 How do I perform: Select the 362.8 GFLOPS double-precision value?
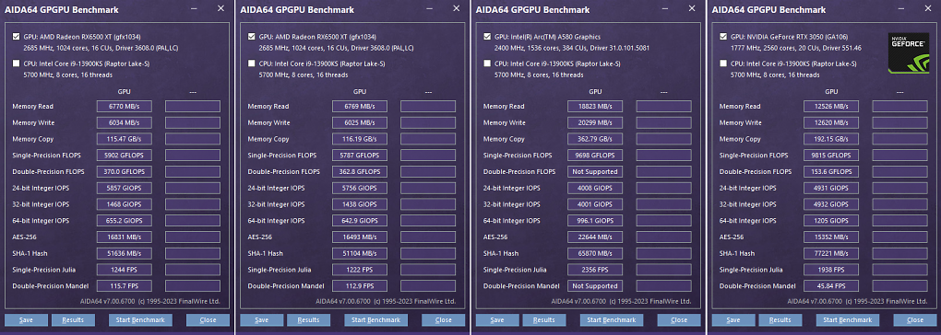pyautogui.click(x=360, y=172)
